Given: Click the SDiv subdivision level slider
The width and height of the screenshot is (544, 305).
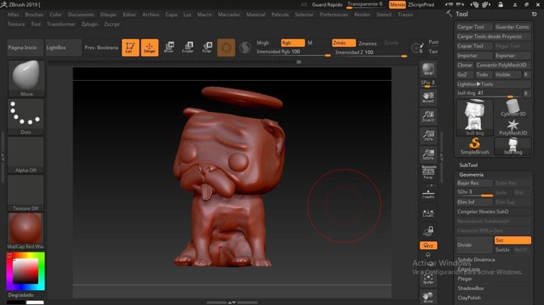Looking at the screenshot, I should tap(474, 192).
